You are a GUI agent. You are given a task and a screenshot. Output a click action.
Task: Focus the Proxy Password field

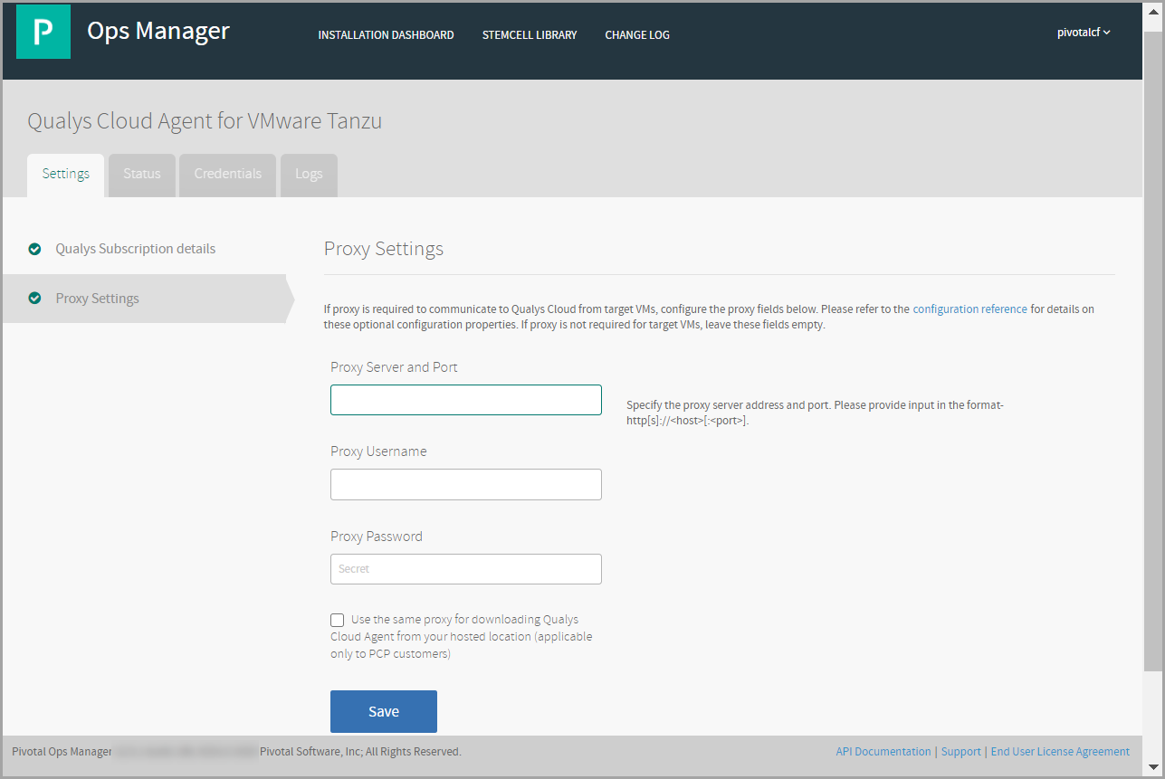point(466,569)
